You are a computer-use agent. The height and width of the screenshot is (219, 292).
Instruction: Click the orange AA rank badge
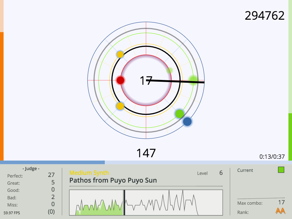click(280, 211)
